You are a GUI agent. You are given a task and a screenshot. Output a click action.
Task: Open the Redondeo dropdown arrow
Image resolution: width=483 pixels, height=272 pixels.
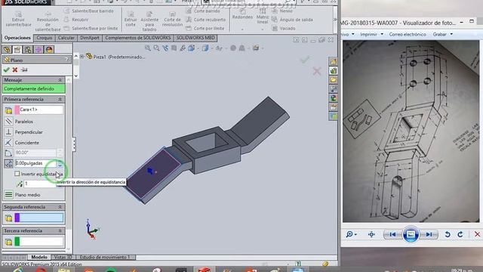pos(242,29)
